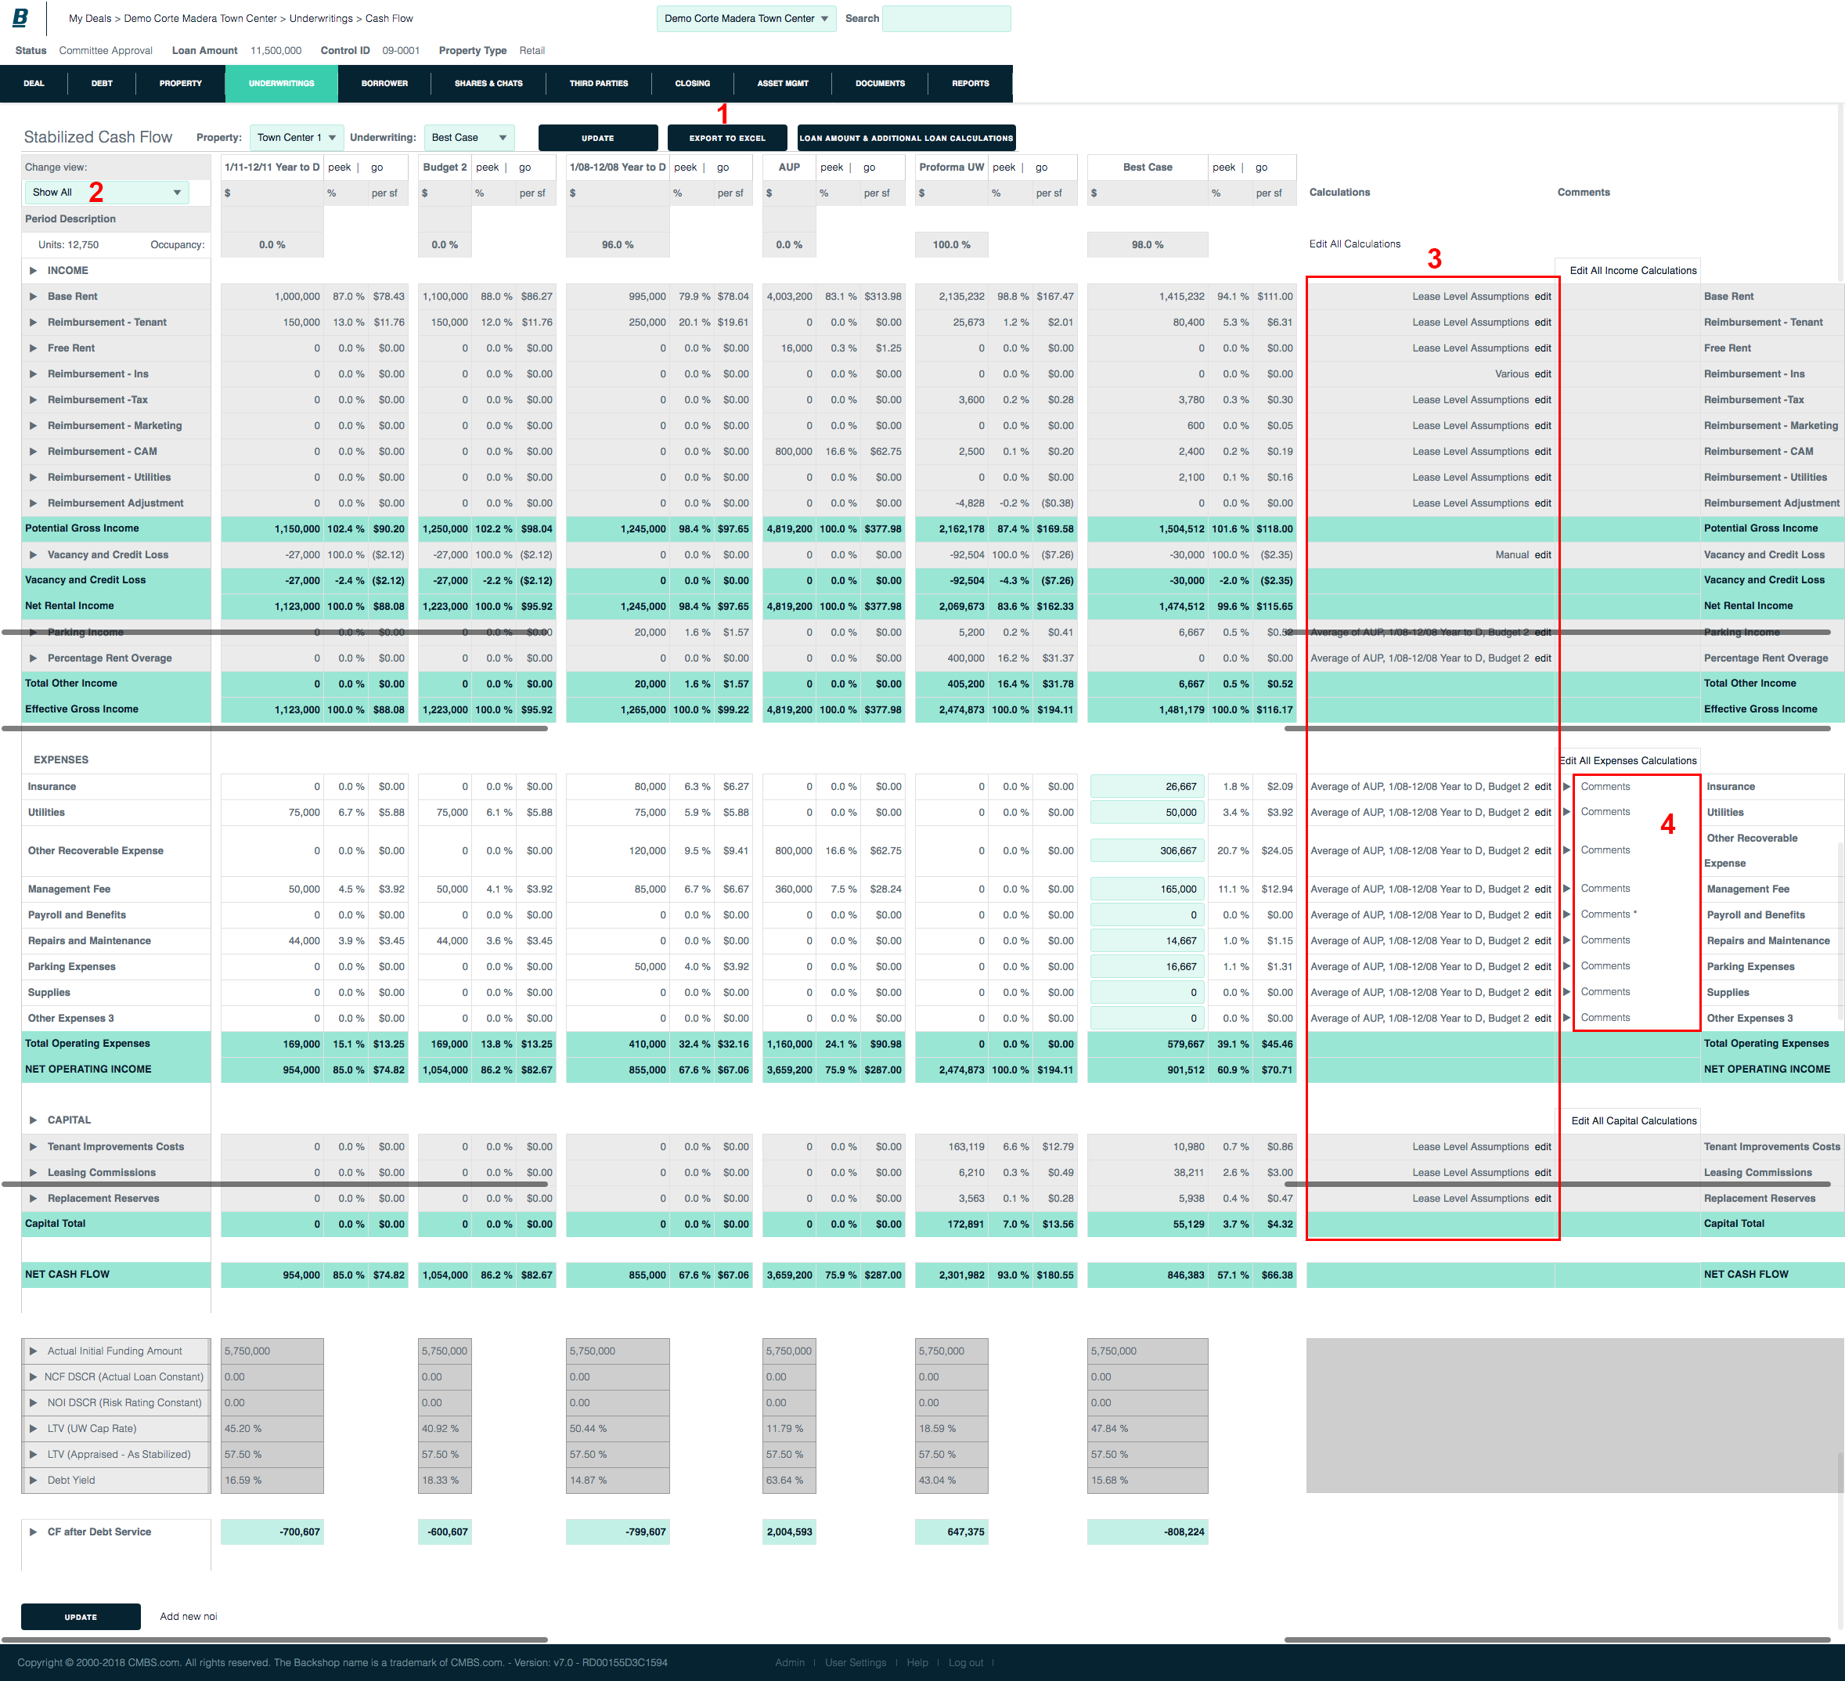Open User Settings footer link
The width and height of the screenshot is (1845, 1681).
click(x=856, y=1663)
